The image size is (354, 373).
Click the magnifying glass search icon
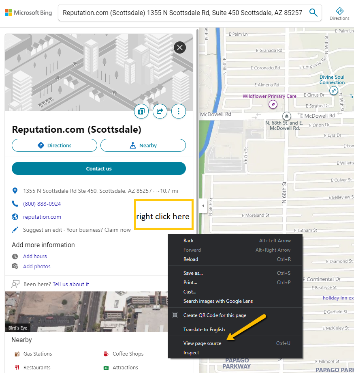tap(313, 13)
